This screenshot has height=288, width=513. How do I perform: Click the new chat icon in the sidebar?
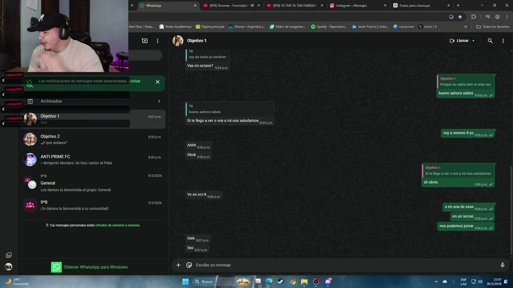[x=145, y=41]
